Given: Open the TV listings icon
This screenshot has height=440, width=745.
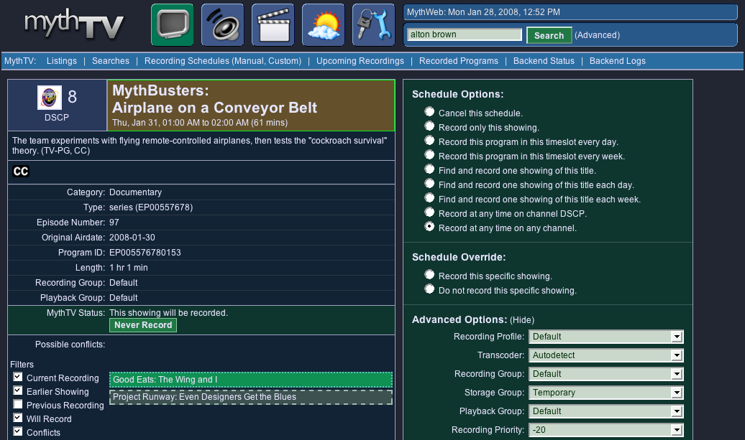Looking at the screenshot, I should (x=173, y=25).
